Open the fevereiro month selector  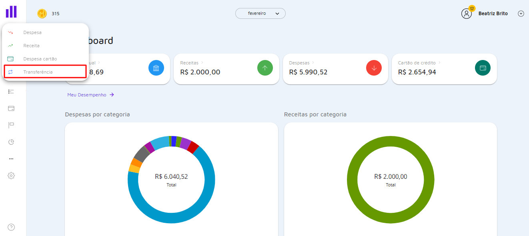(x=260, y=13)
